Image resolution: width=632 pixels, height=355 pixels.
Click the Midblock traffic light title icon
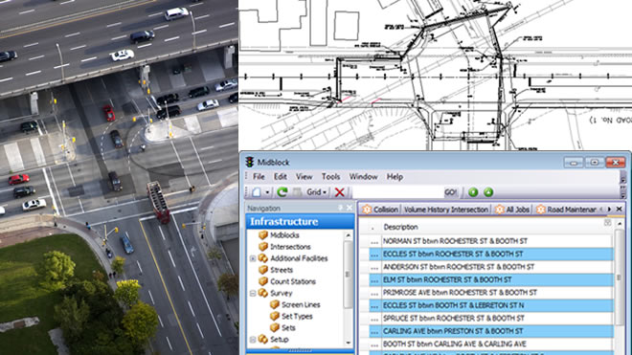pyautogui.click(x=250, y=162)
